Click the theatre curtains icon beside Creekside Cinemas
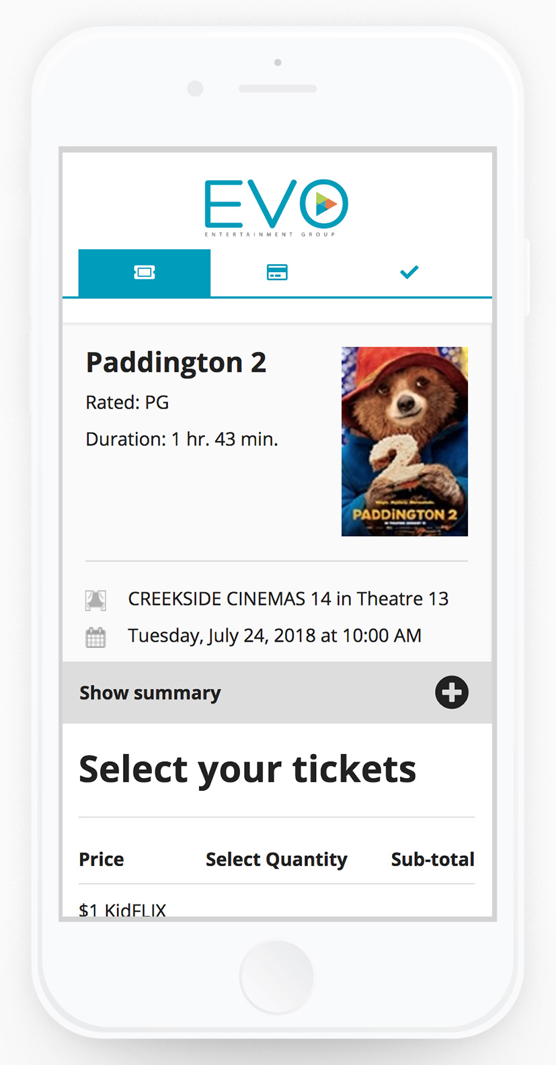Viewport: 556px width, 1065px height. point(96,599)
